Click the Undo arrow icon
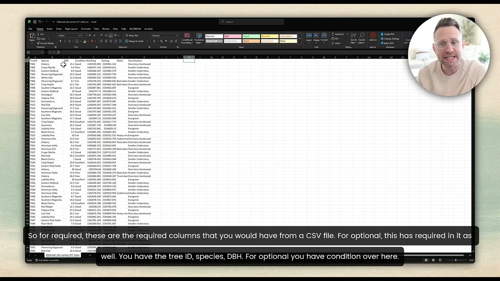Screen dimensions: 500x281 [x=40, y=22]
